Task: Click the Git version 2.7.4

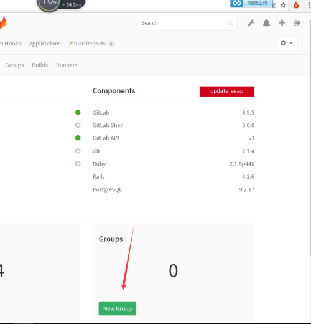Action: (248, 151)
